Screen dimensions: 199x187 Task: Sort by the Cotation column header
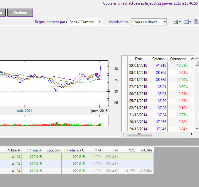158,59
